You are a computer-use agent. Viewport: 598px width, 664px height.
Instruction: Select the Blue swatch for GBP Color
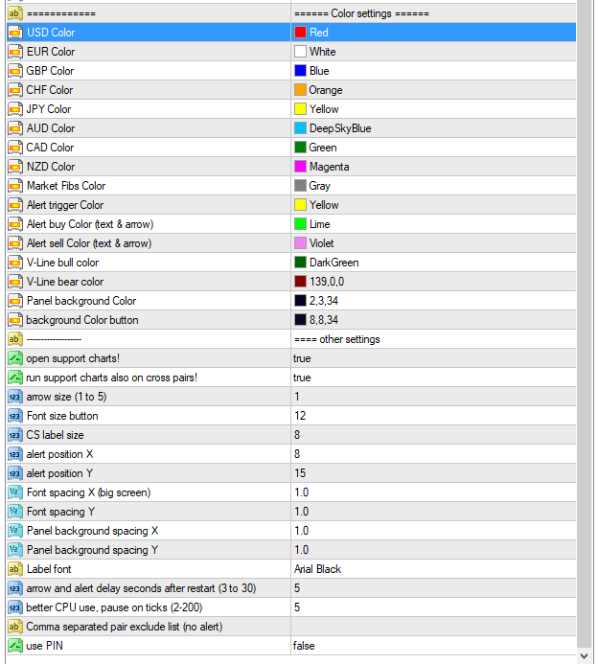[300, 70]
